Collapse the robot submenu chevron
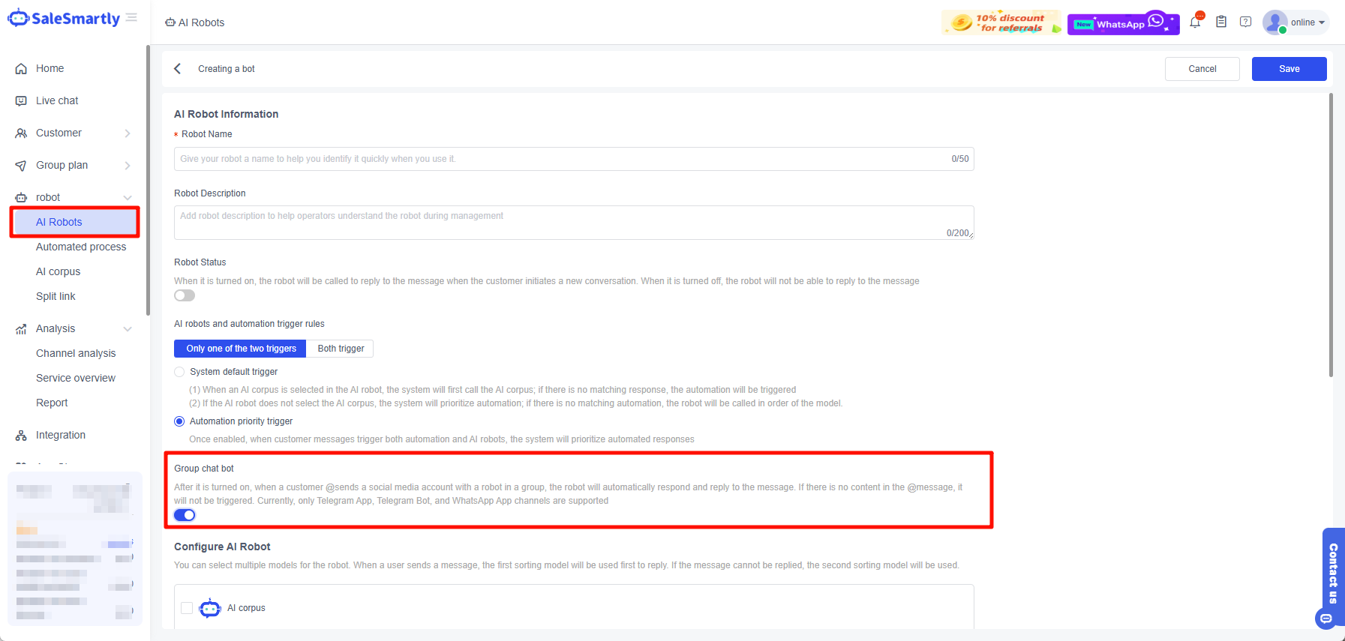 (x=128, y=198)
